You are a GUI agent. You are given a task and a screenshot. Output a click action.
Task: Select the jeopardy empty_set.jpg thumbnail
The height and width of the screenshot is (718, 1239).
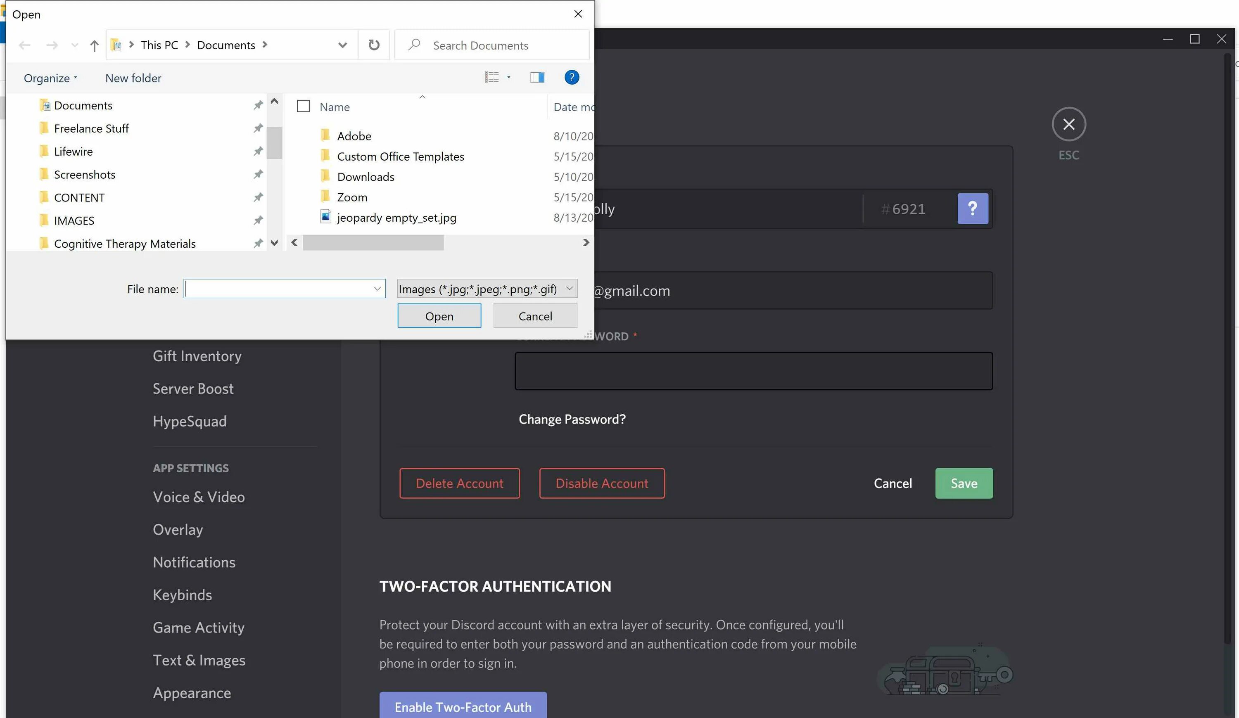tap(396, 217)
